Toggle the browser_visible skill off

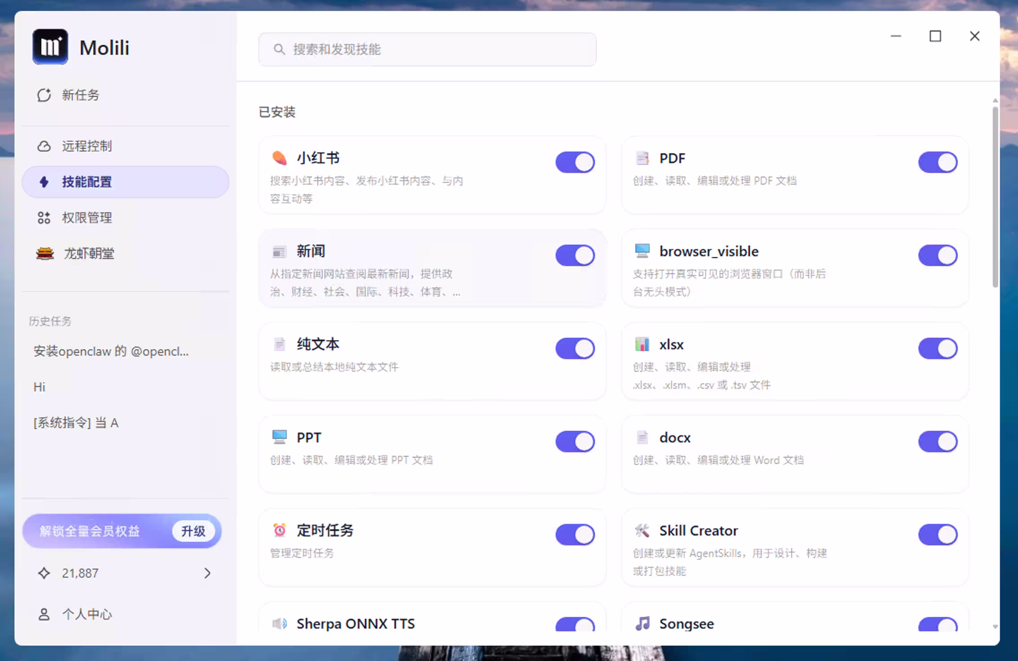click(938, 255)
